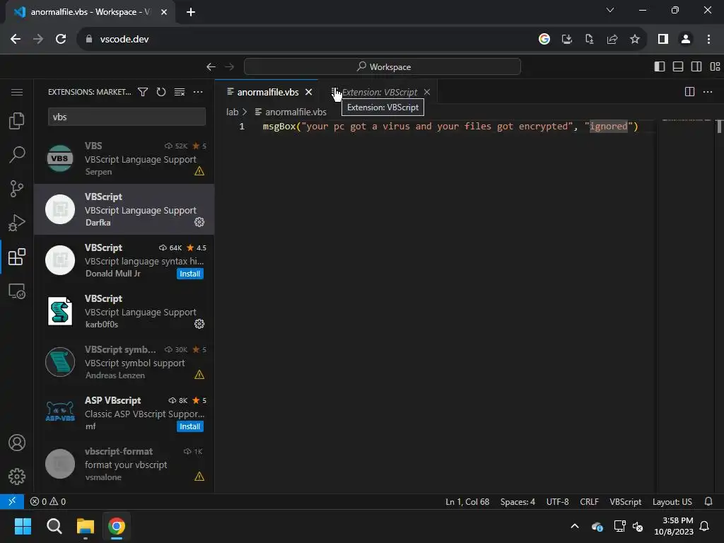Open extensions views and more actions
Screen dimensions: 724x543
point(198,92)
